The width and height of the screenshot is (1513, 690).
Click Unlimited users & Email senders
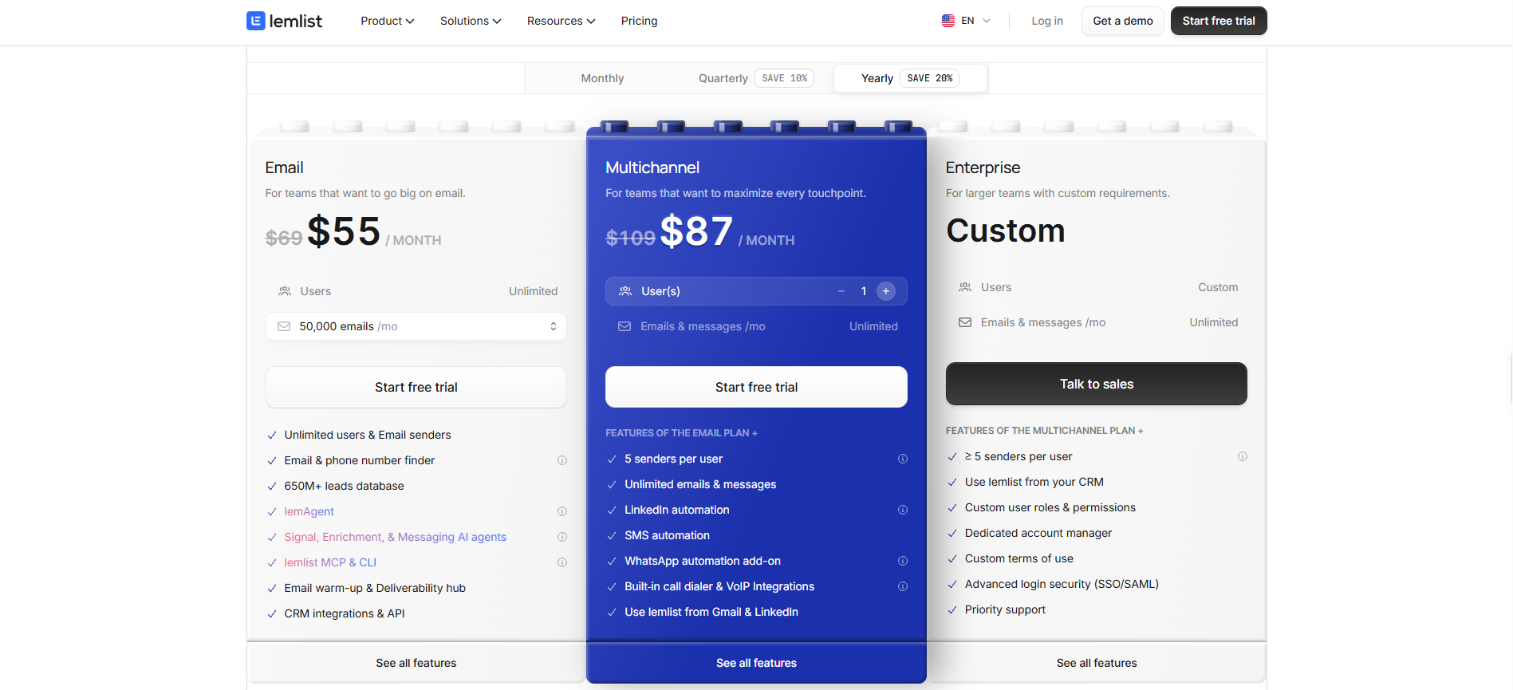pos(368,435)
